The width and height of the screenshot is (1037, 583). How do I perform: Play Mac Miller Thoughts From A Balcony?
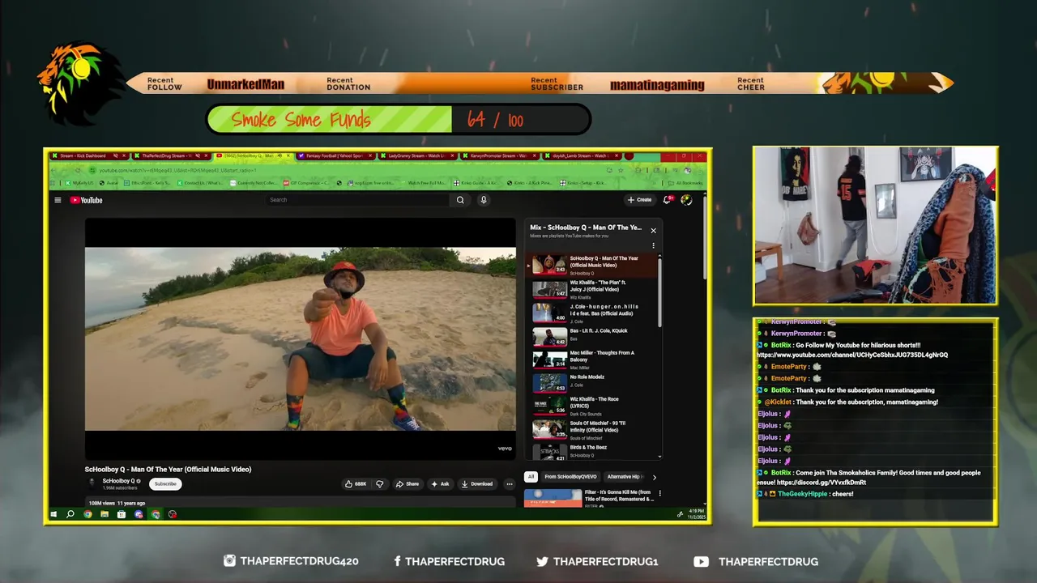pyautogui.click(x=593, y=360)
